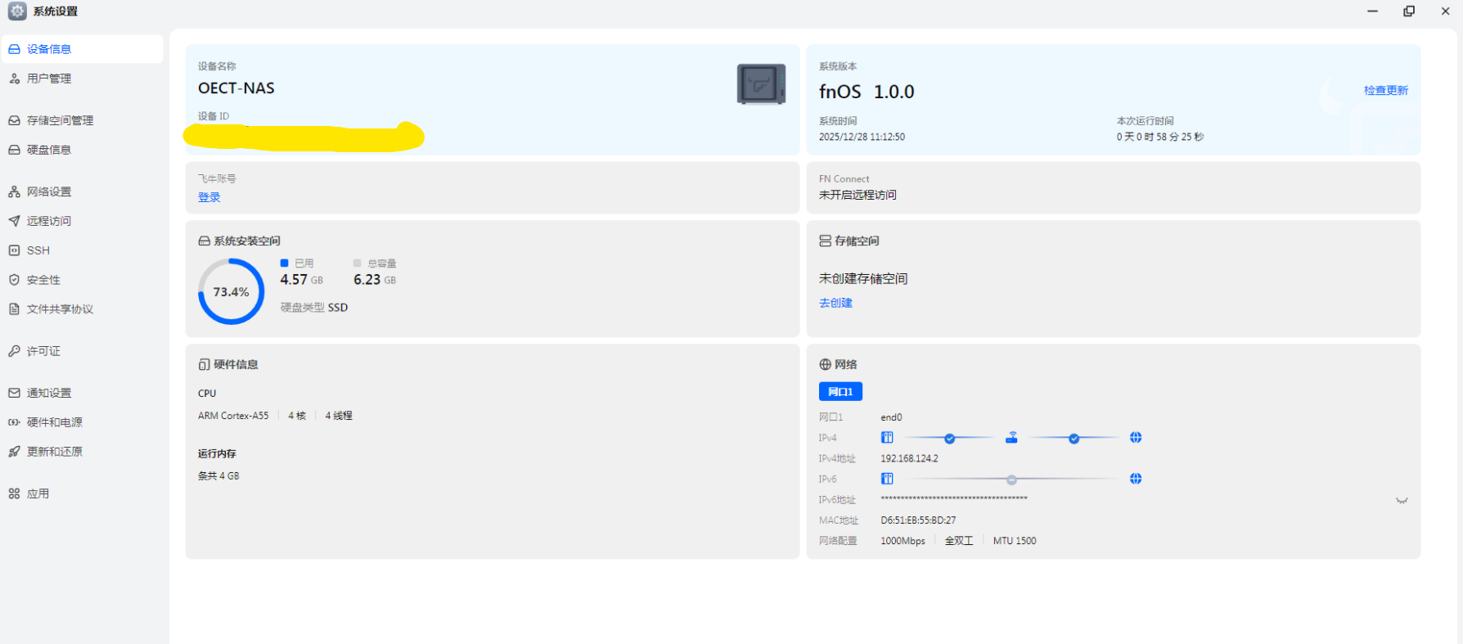Image resolution: width=1463 pixels, height=644 pixels.
Task: Open 硬件和电源 in the sidebar
Action: click(82, 422)
